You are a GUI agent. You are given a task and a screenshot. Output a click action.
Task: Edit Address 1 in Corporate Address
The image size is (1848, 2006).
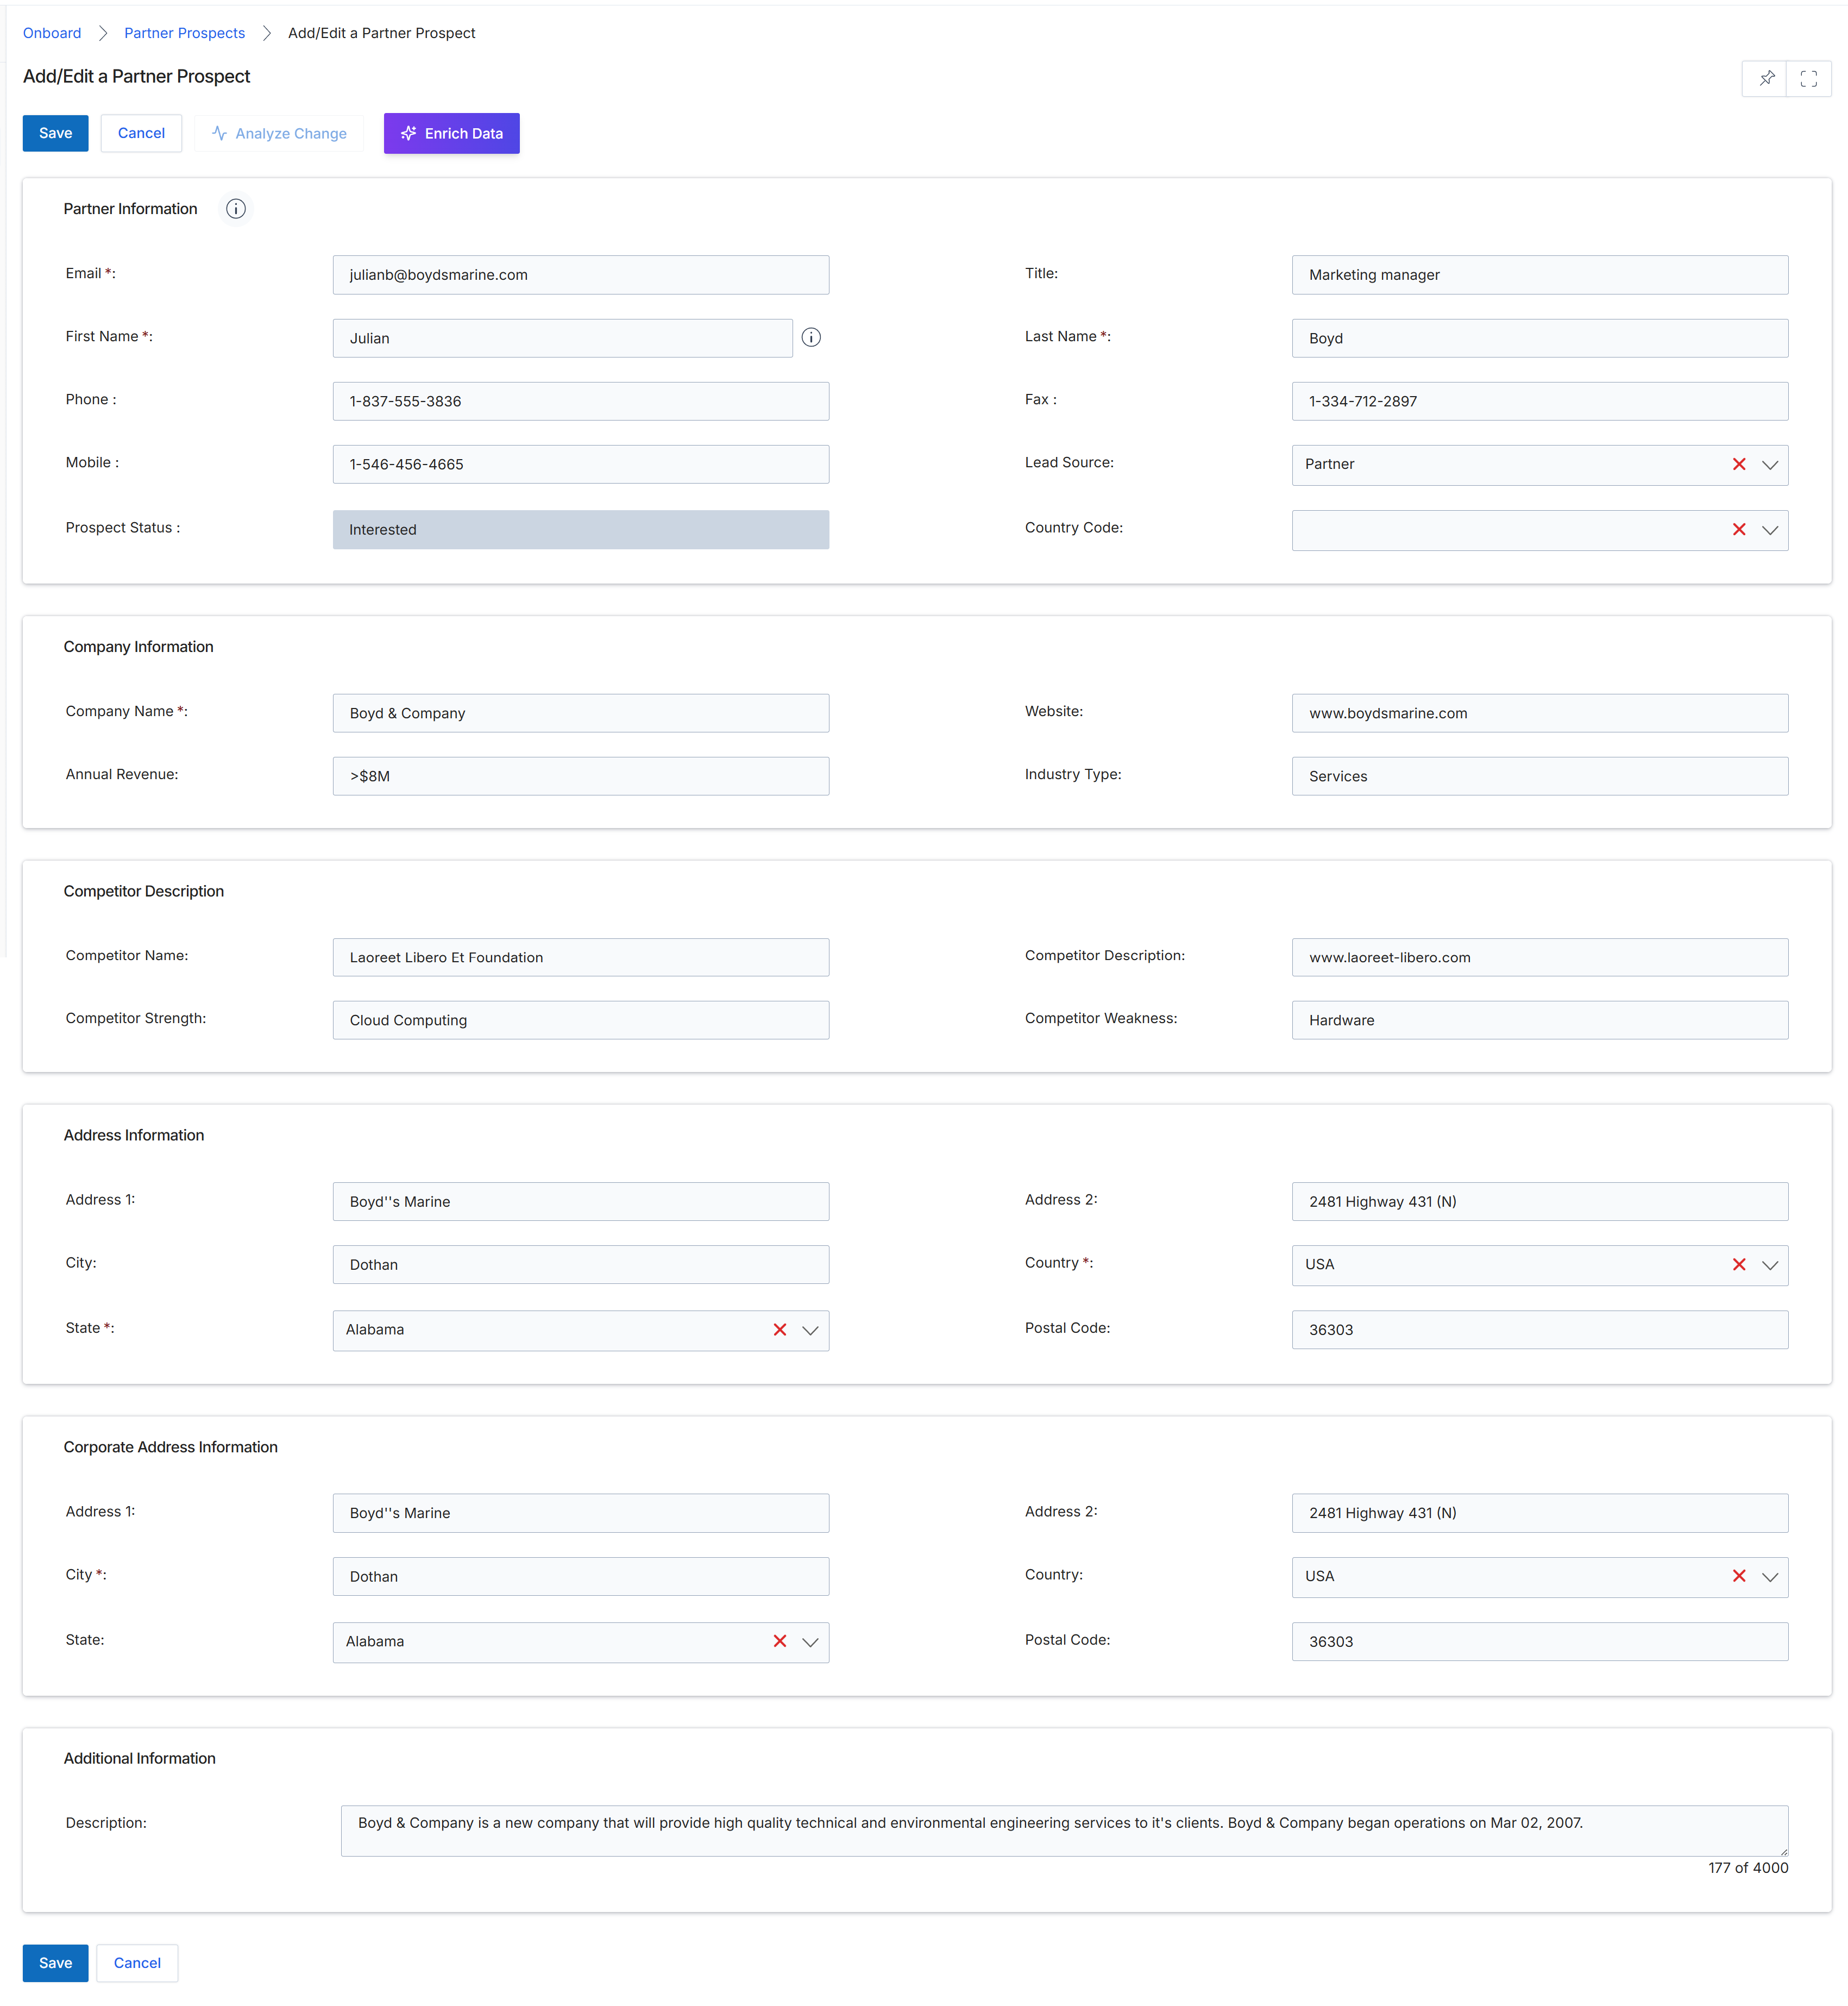(581, 1514)
